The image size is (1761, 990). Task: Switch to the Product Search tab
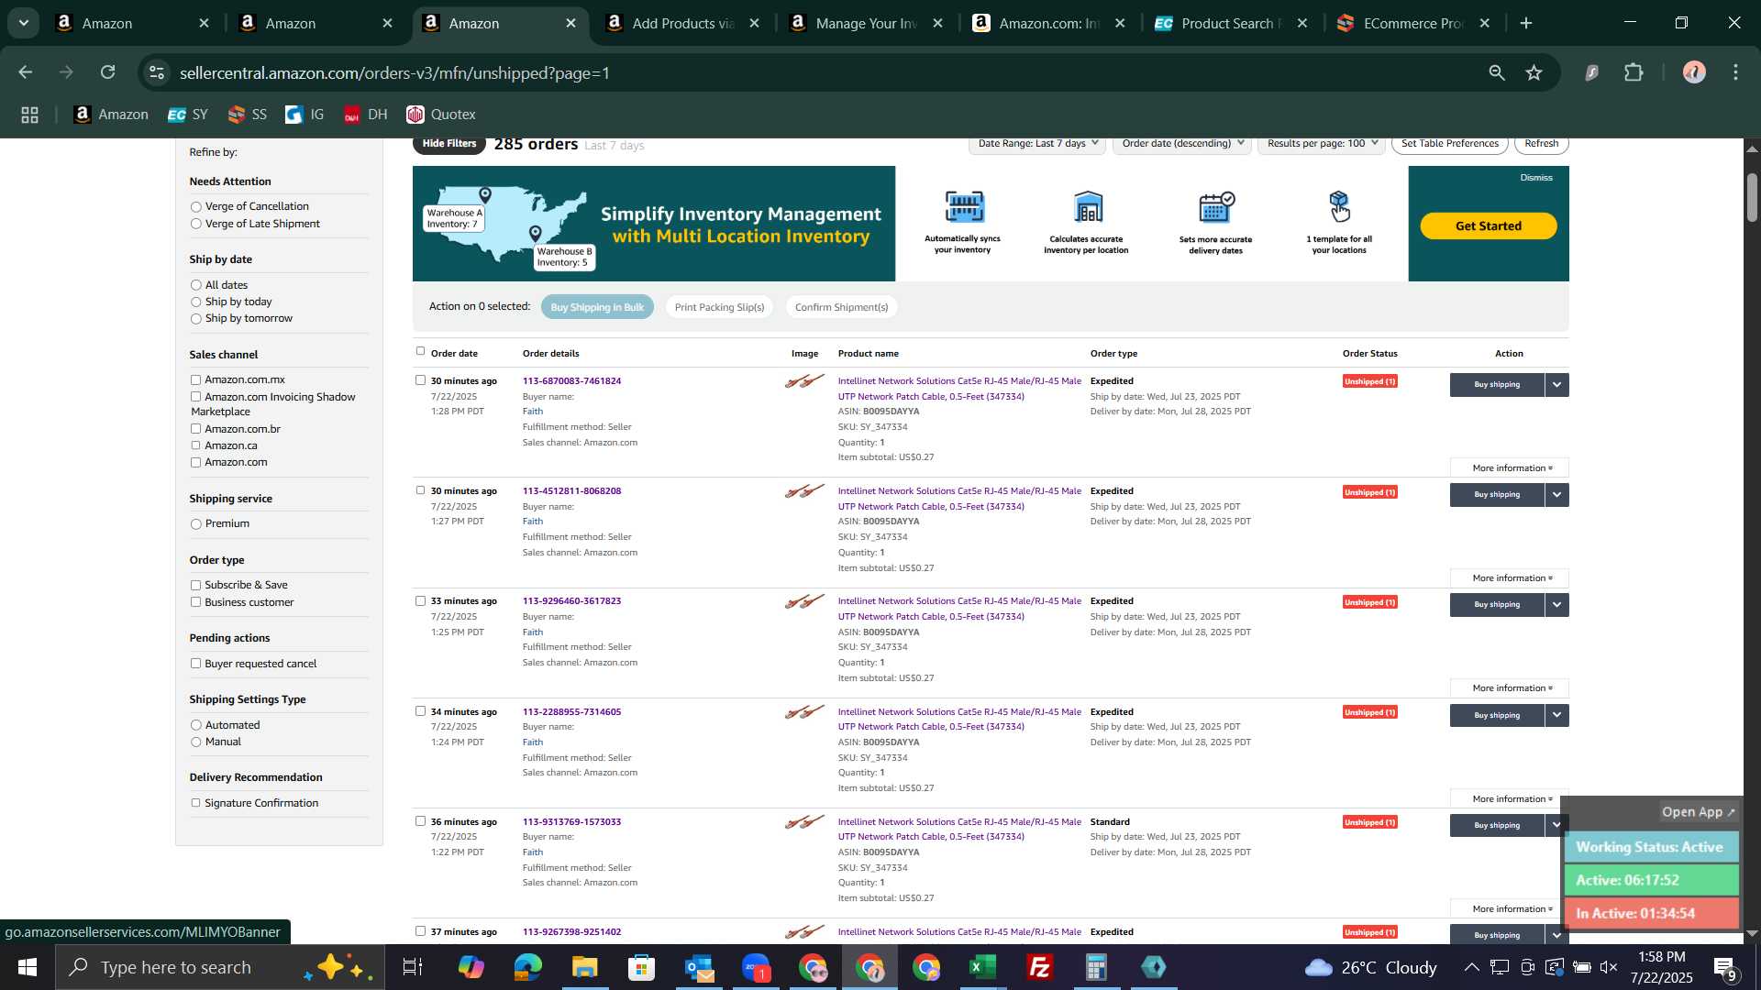pyautogui.click(x=1231, y=23)
